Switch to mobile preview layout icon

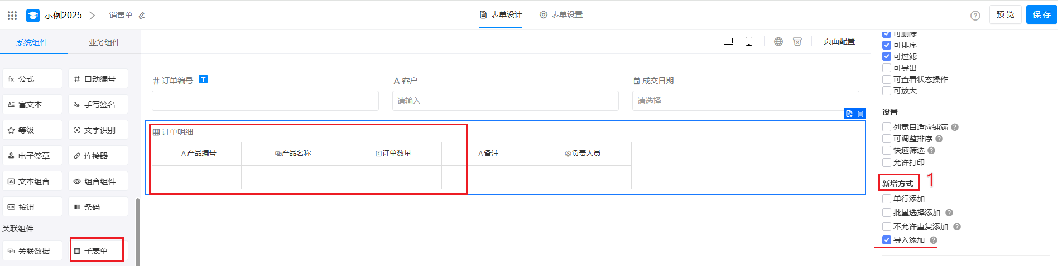pyautogui.click(x=749, y=41)
